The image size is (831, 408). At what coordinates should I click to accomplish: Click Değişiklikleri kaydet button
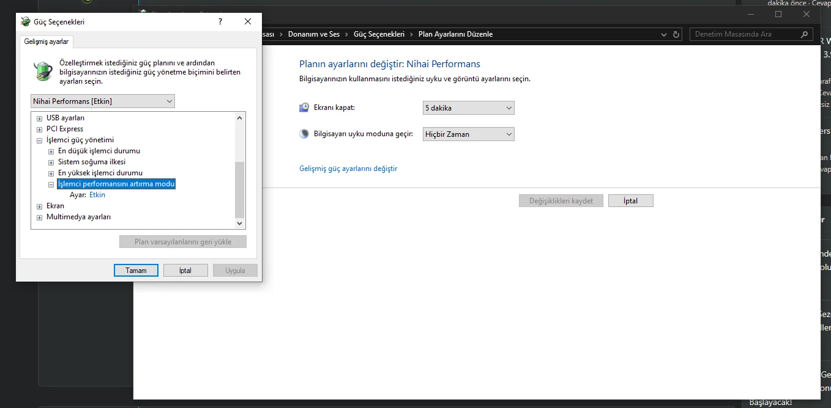(561, 200)
